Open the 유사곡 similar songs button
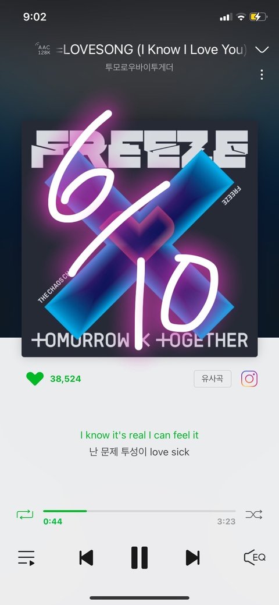Viewport: 279px width, 605px height. (212, 378)
